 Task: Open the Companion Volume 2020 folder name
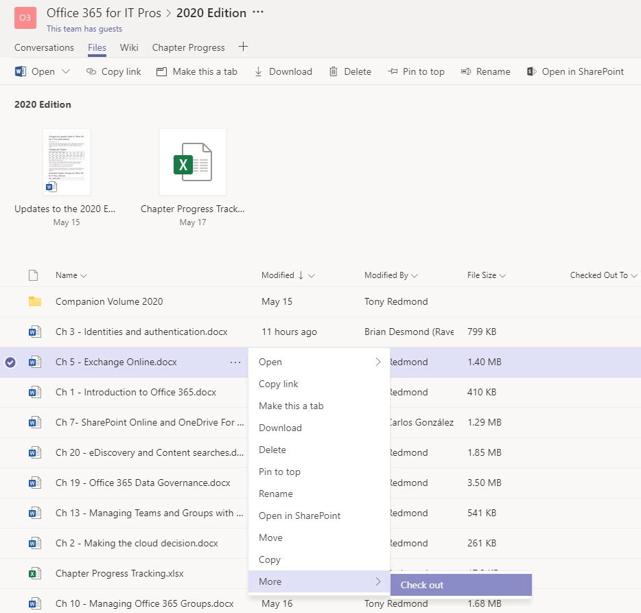pos(109,301)
